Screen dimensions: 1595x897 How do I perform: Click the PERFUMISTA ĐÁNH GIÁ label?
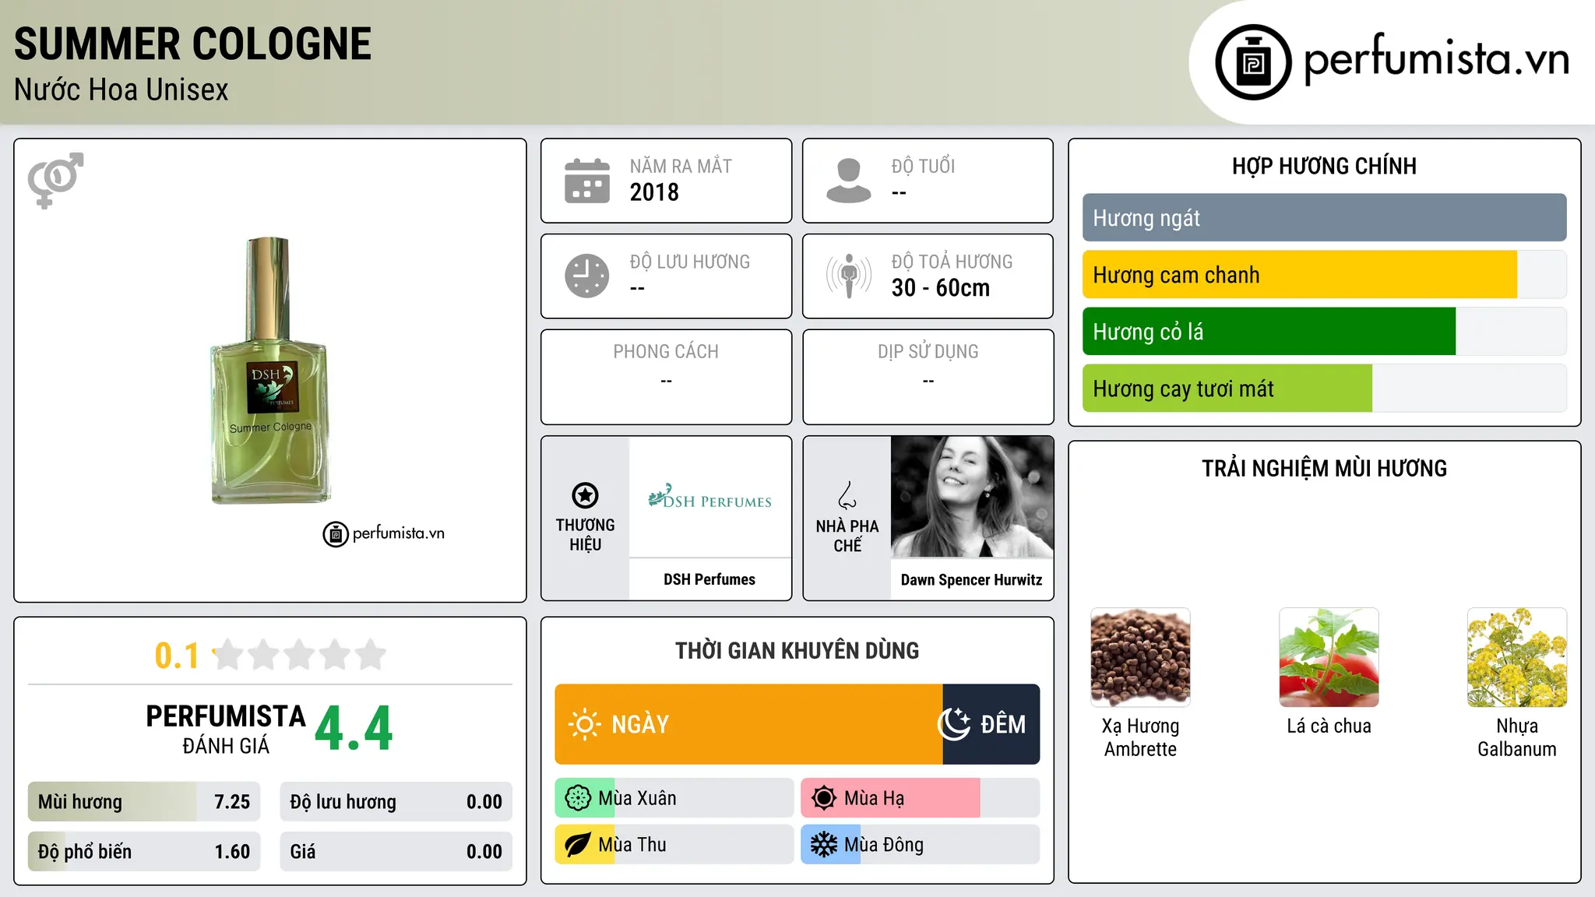[x=226, y=729]
